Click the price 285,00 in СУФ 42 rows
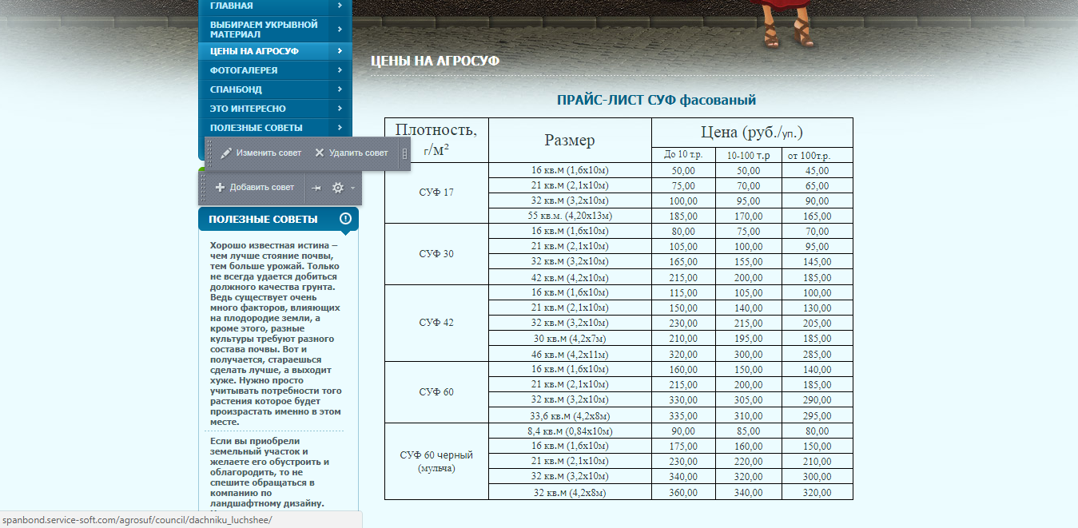 817,355
